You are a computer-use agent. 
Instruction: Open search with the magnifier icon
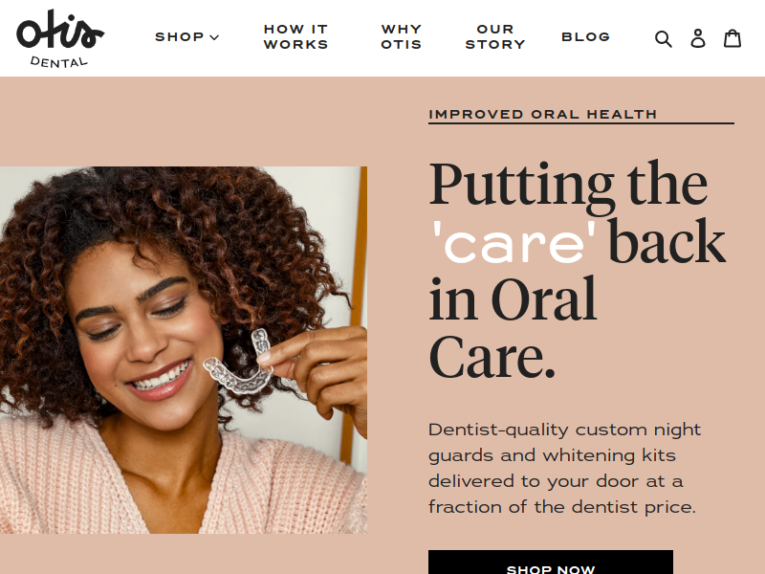click(x=663, y=38)
